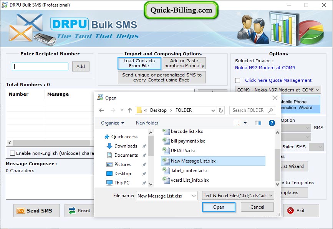Screen dimensions: 333x229
Task: Click the folder icon in address bar
Action: click(139, 110)
